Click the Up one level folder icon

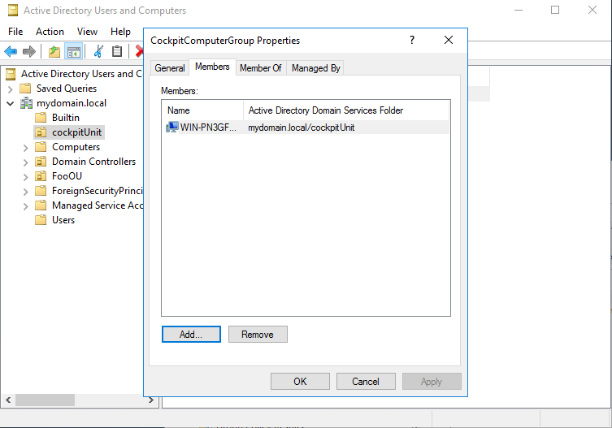(x=54, y=51)
